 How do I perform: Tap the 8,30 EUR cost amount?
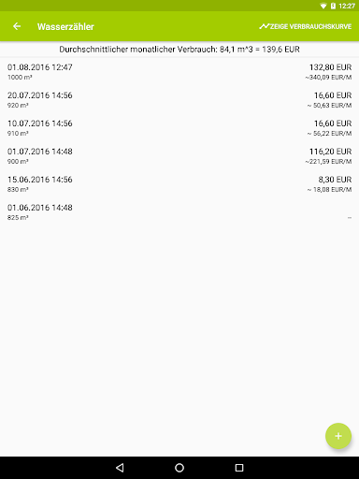pos(335,180)
